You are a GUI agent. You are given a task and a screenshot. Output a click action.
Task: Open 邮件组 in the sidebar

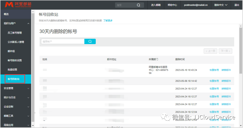click(11, 51)
